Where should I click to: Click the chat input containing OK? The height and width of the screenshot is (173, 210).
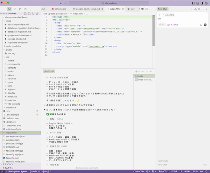pos(182,19)
